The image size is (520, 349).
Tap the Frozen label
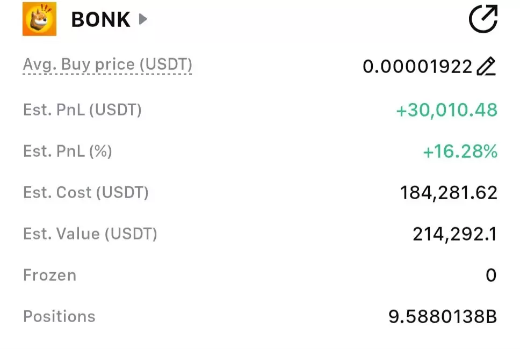pos(50,275)
